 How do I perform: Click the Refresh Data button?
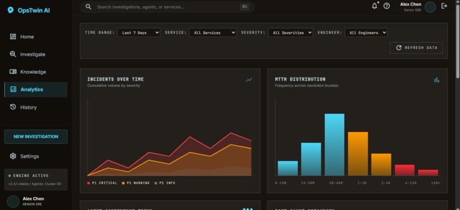416,48
